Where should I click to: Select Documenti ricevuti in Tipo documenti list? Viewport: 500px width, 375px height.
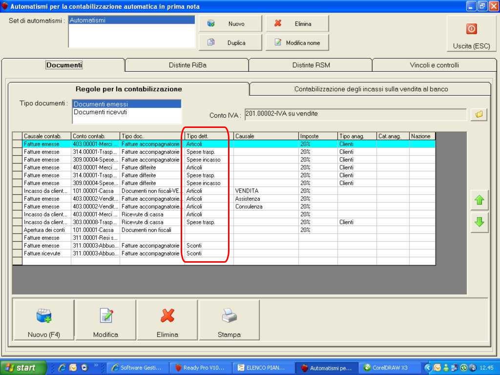coord(127,112)
